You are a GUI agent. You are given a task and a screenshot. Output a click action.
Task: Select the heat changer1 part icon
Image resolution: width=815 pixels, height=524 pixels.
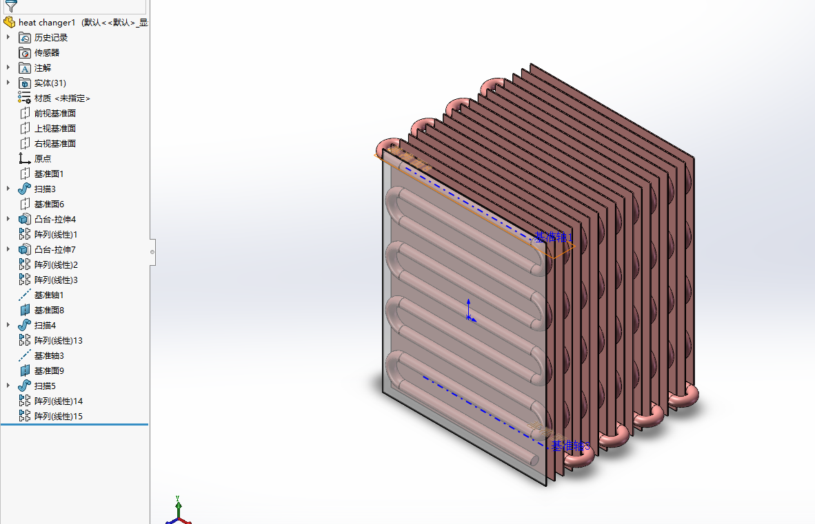click(10, 22)
